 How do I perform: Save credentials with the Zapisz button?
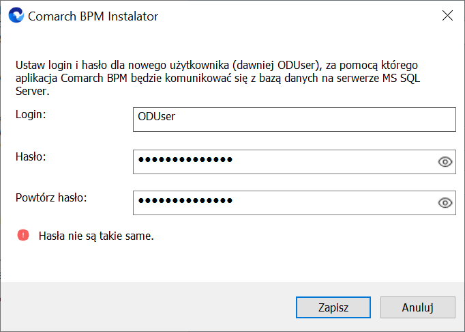coord(333,307)
